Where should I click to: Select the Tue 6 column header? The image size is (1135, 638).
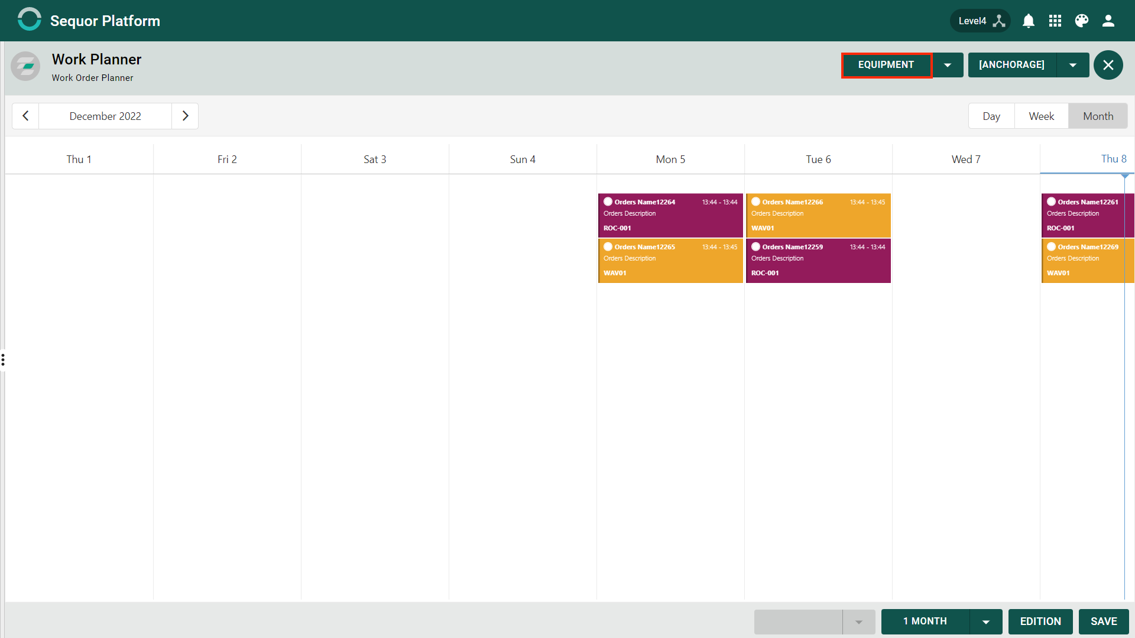point(818,159)
